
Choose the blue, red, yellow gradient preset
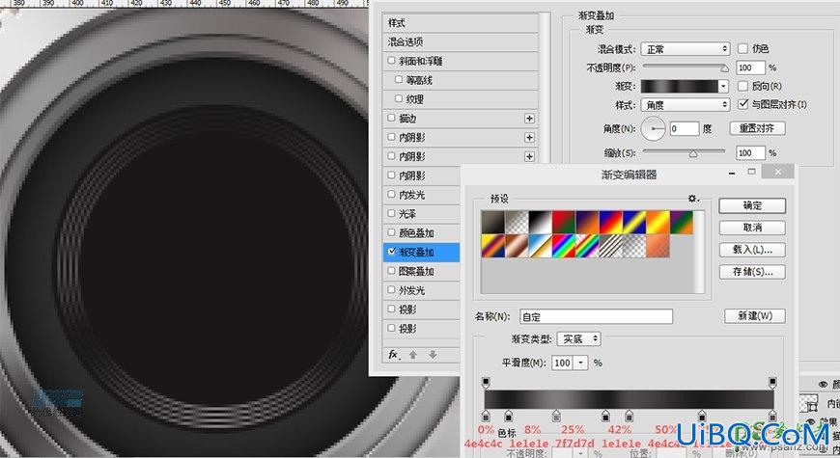tap(611, 223)
